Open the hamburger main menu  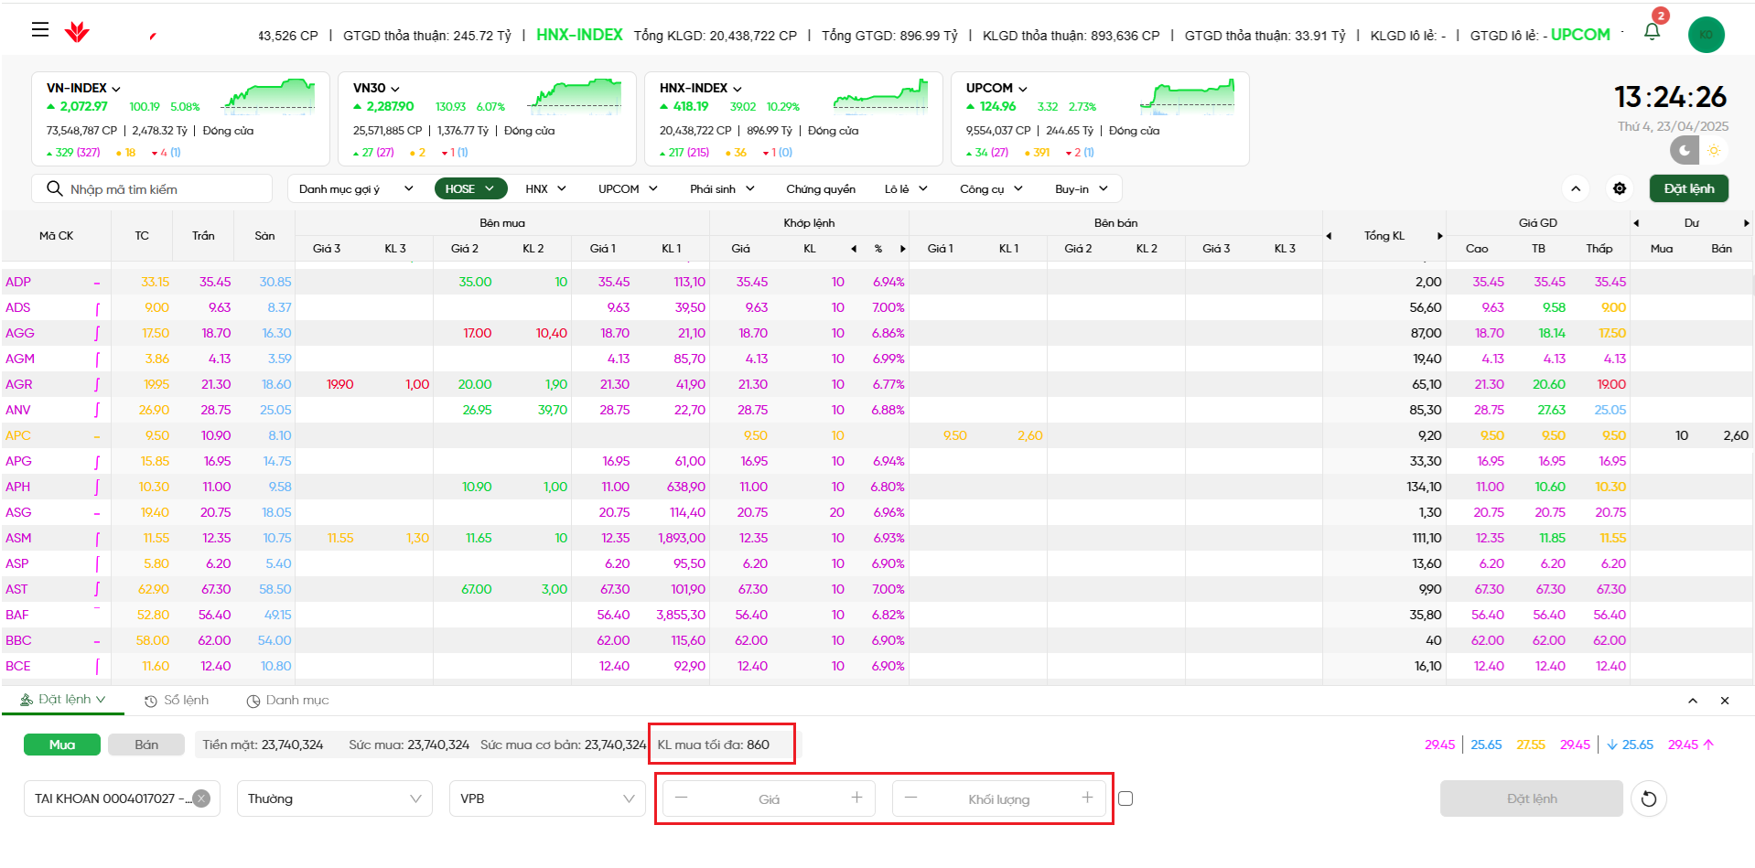point(39,30)
